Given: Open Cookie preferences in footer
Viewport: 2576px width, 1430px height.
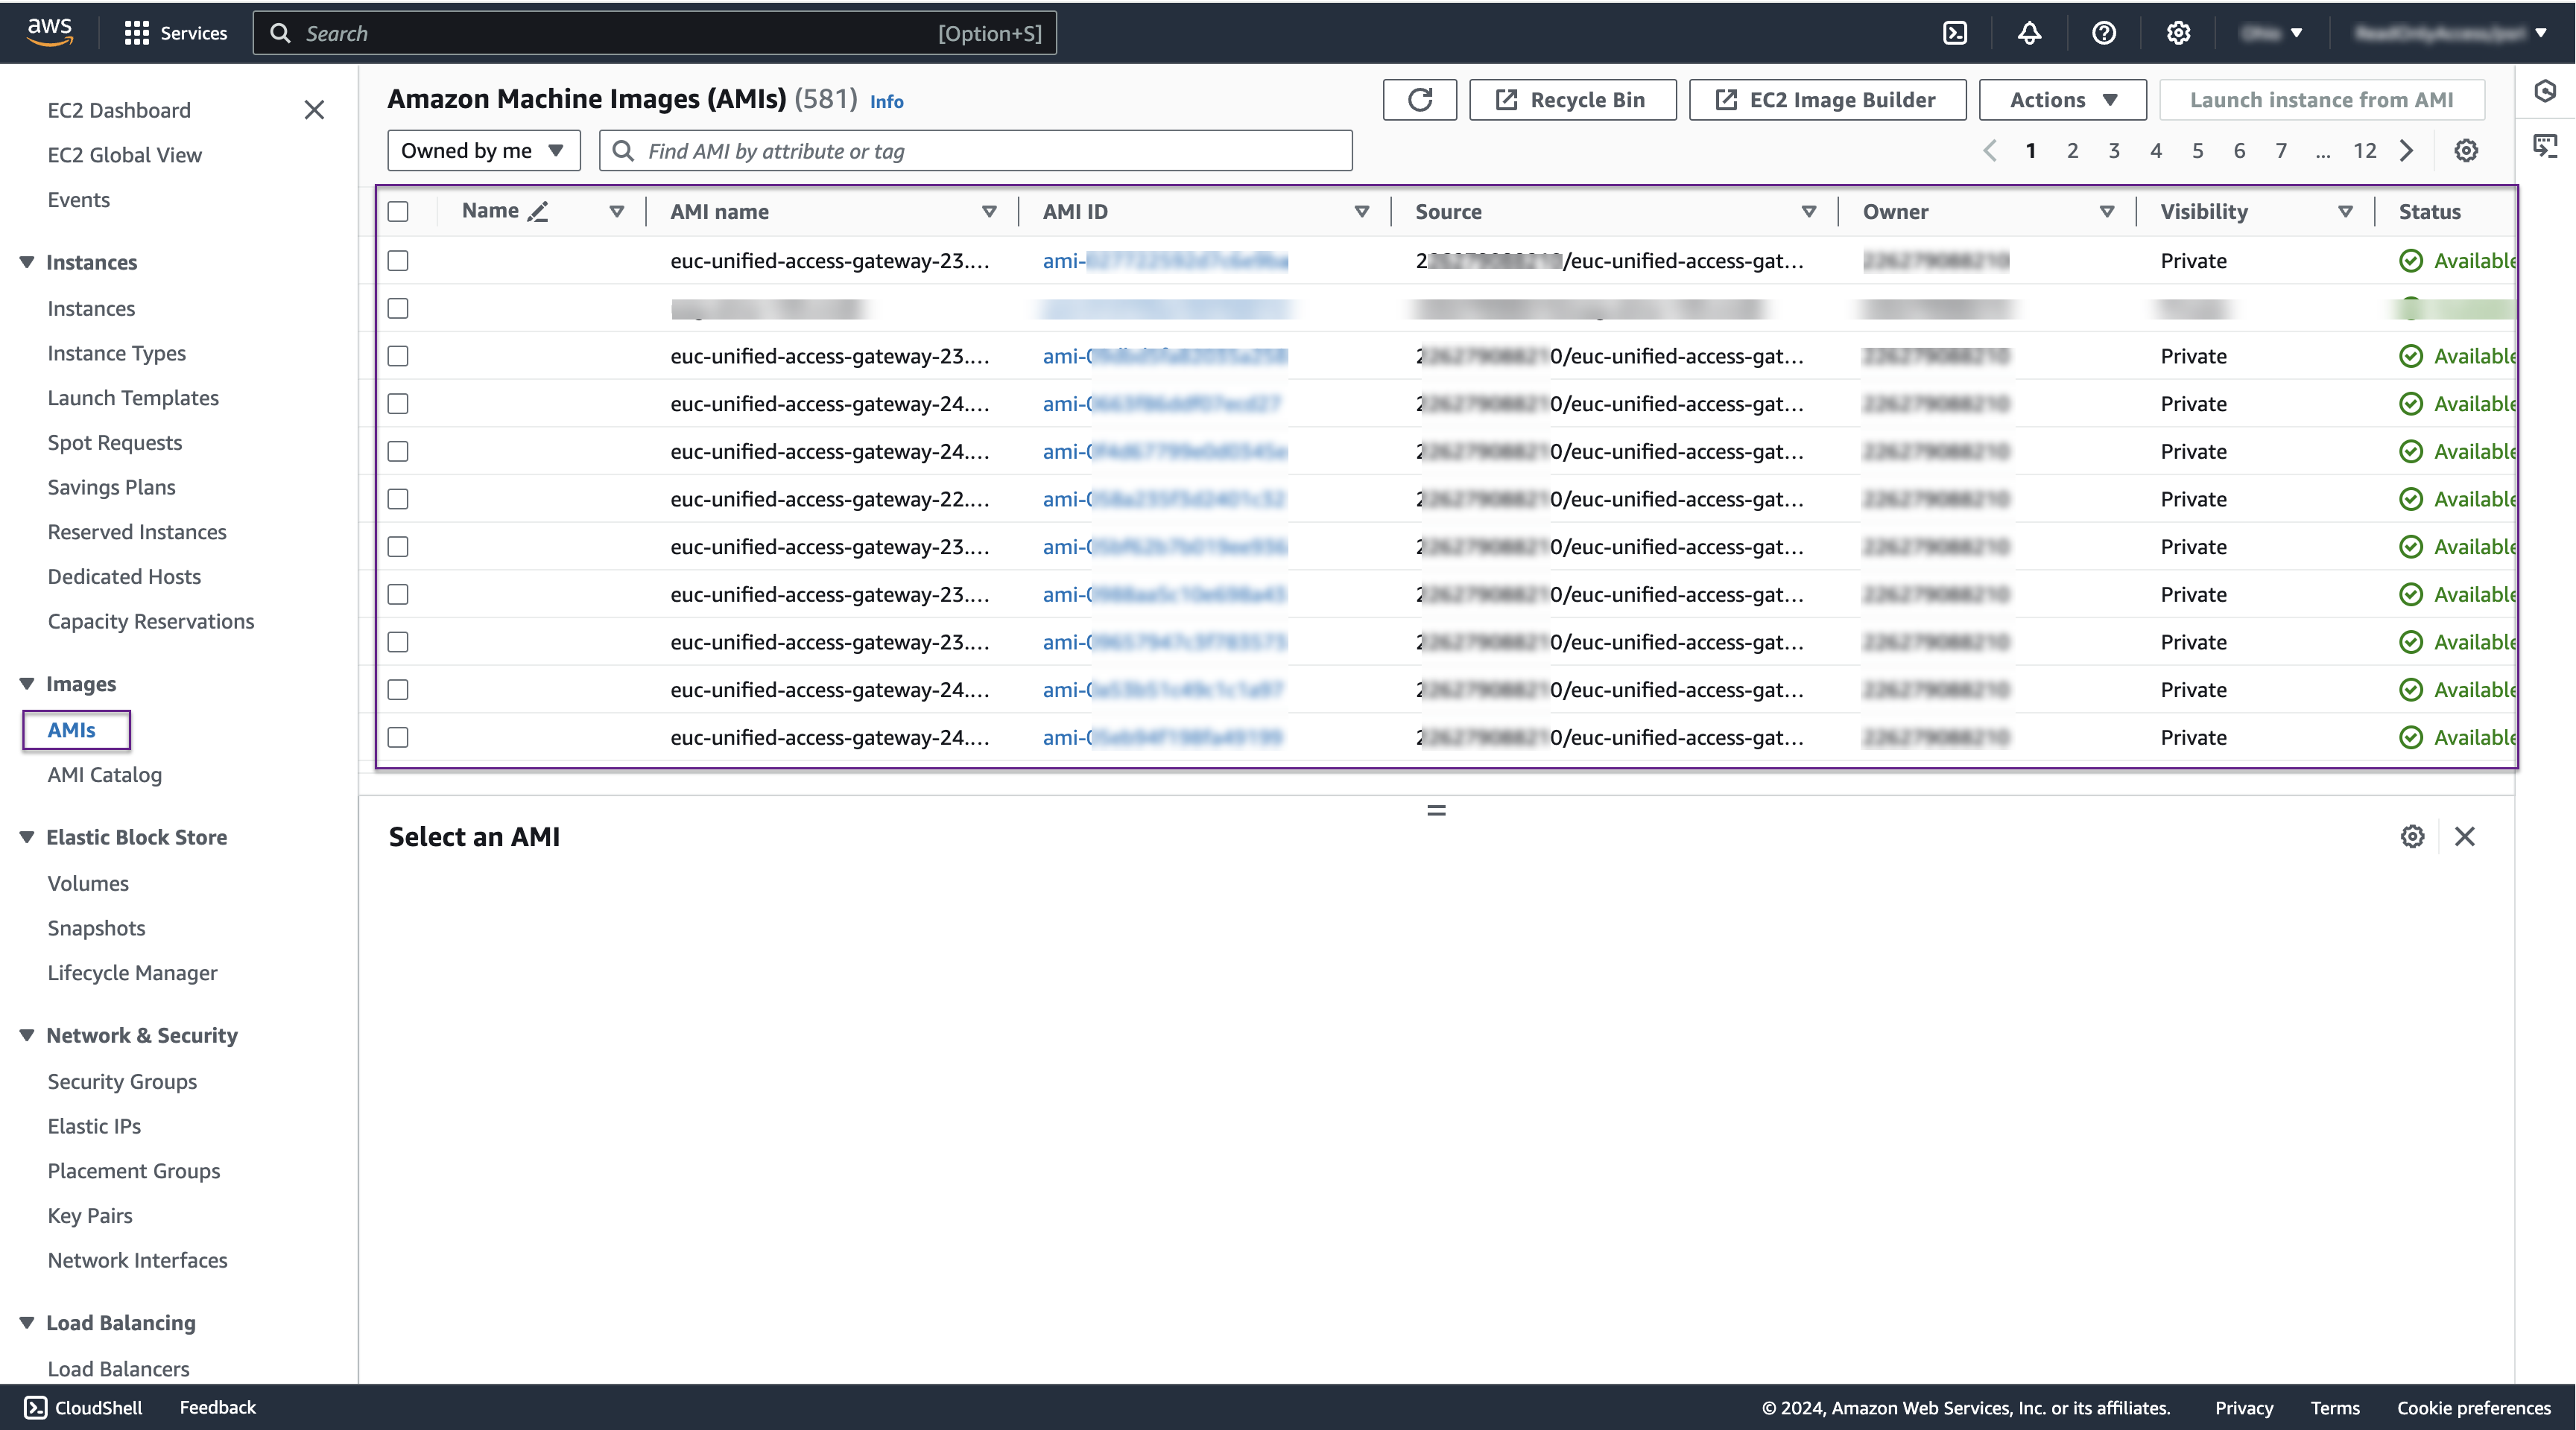Looking at the screenshot, I should (2473, 1408).
